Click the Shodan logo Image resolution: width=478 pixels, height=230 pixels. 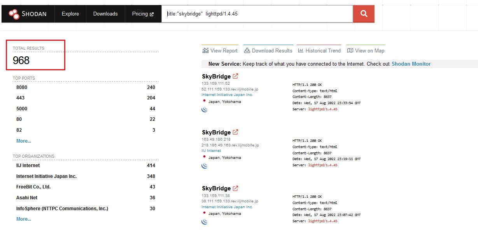point(28,14)
